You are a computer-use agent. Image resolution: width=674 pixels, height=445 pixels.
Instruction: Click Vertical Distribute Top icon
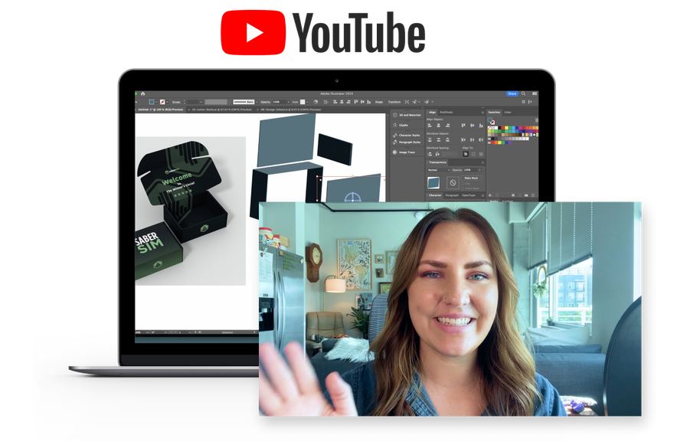[430, 139]
